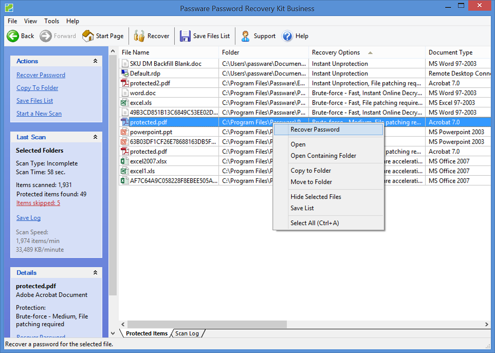
Task: Click Remote Desktop document type cell
Action: pos(458,73)
